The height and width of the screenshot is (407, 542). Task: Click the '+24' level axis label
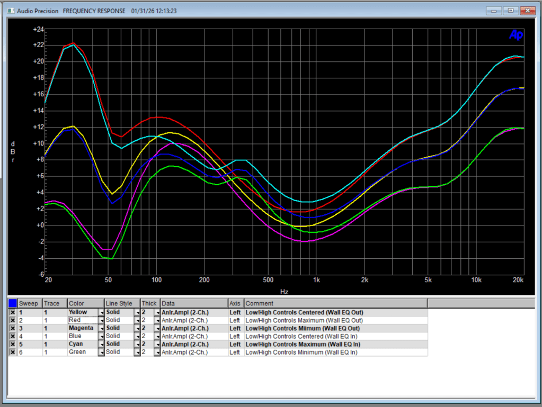click(x=38, y=29)
